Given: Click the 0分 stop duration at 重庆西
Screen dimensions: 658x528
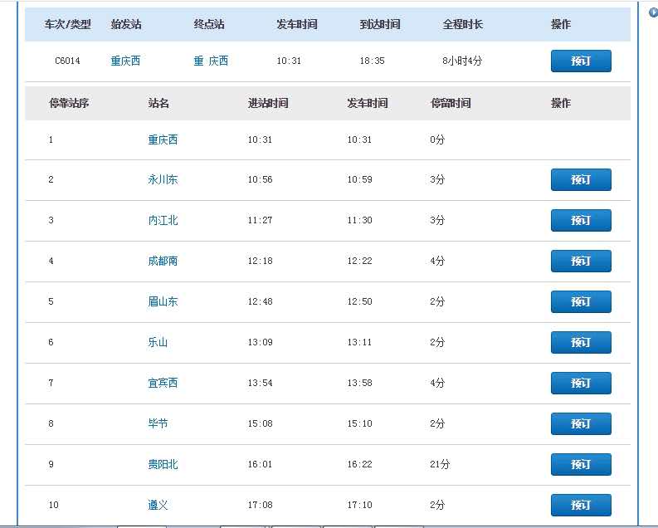Looking at the screenshot, I should pyautogui.click(x=436, y=139).
